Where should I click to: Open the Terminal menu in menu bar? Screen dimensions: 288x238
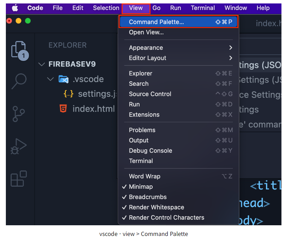pos(203,8)
